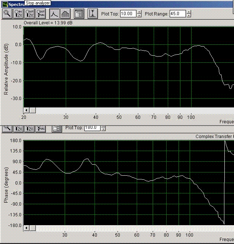Increase Plot Range with up arrow
234x244 pixels.
click(189, 12)
